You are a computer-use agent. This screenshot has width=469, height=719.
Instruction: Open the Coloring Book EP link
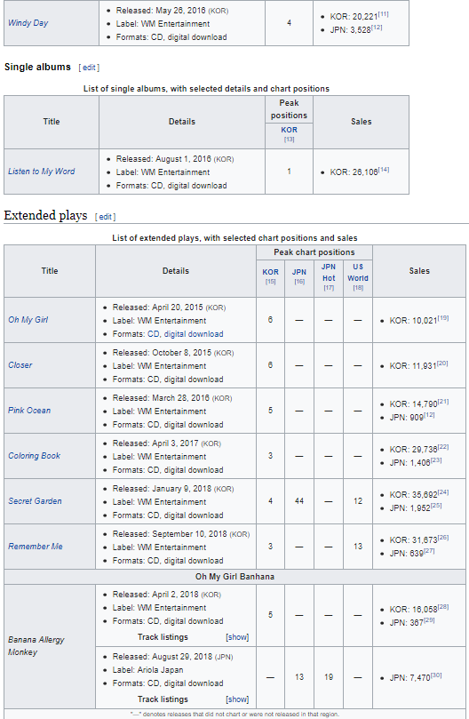(35, 456)
